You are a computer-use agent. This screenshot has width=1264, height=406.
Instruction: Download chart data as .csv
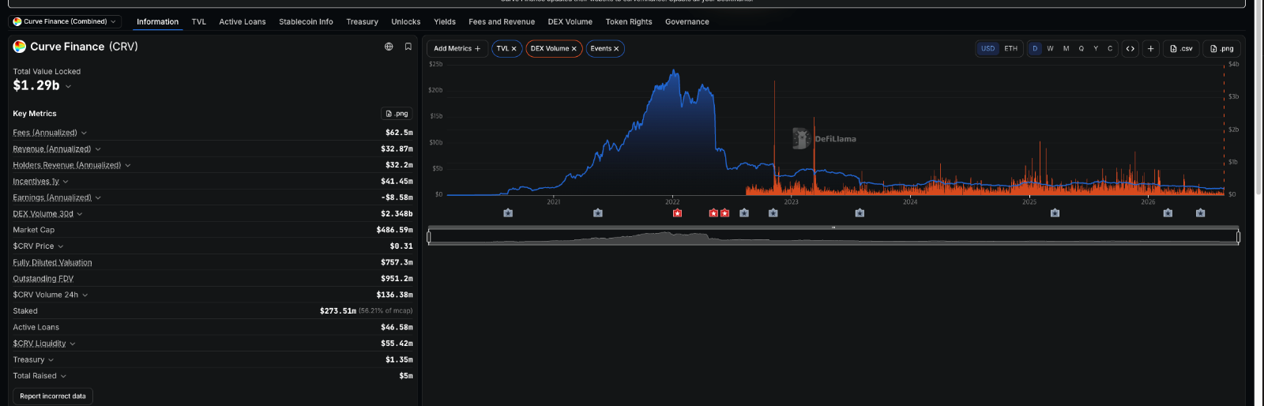click(1181, 48)
